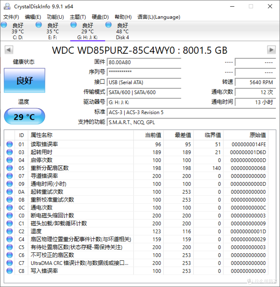Viewport: 280px width, 287px height.
Task: Click status orb for attribute 07 寻道错误率
Action: tap(10, 176)
